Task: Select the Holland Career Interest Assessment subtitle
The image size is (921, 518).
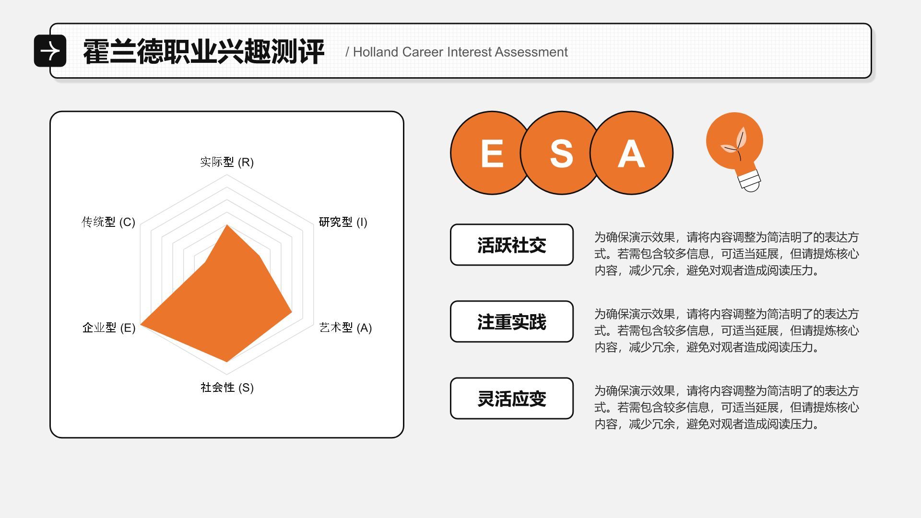Action: tap(456, 52)
